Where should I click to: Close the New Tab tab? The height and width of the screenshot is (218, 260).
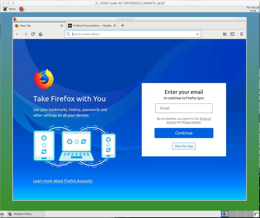pyautogui.click(x=62, y=26)
